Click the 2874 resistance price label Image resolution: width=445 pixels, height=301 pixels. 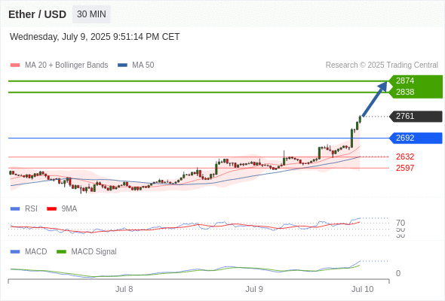point(405,81)
